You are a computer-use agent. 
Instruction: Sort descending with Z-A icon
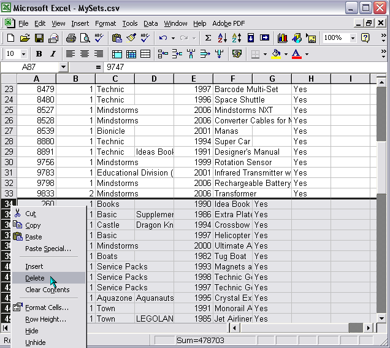click(237, 38)
